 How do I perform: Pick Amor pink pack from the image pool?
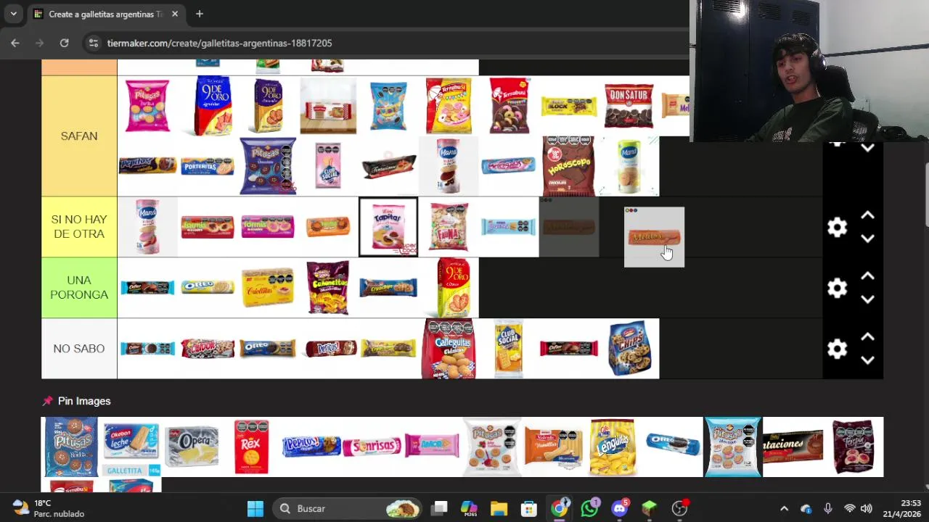(432, 447)
